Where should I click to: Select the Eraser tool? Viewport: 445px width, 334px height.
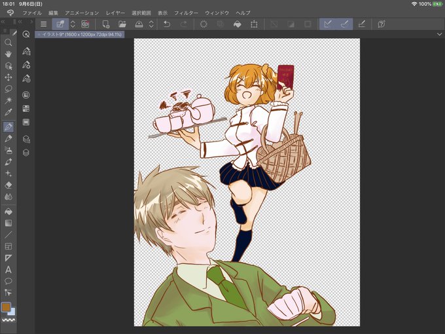(9, 185)
